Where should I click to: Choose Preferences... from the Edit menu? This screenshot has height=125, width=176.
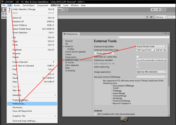(x=19, y=104)
